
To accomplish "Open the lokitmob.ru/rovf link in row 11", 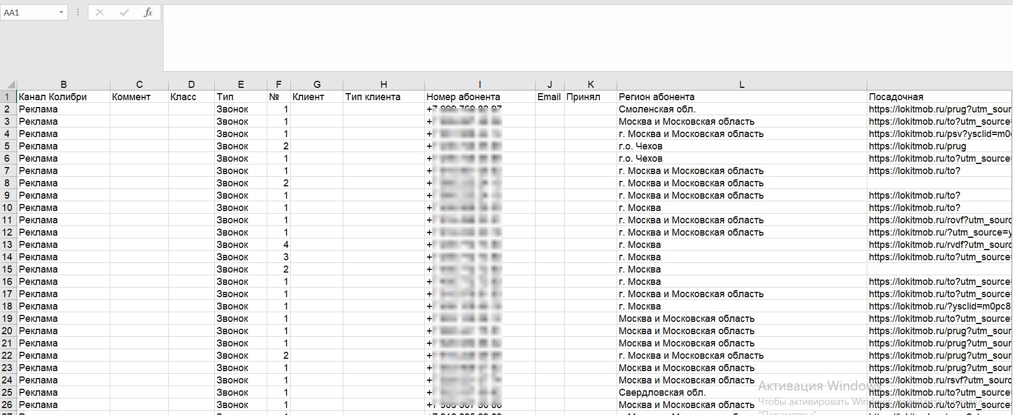I will 940,220.
